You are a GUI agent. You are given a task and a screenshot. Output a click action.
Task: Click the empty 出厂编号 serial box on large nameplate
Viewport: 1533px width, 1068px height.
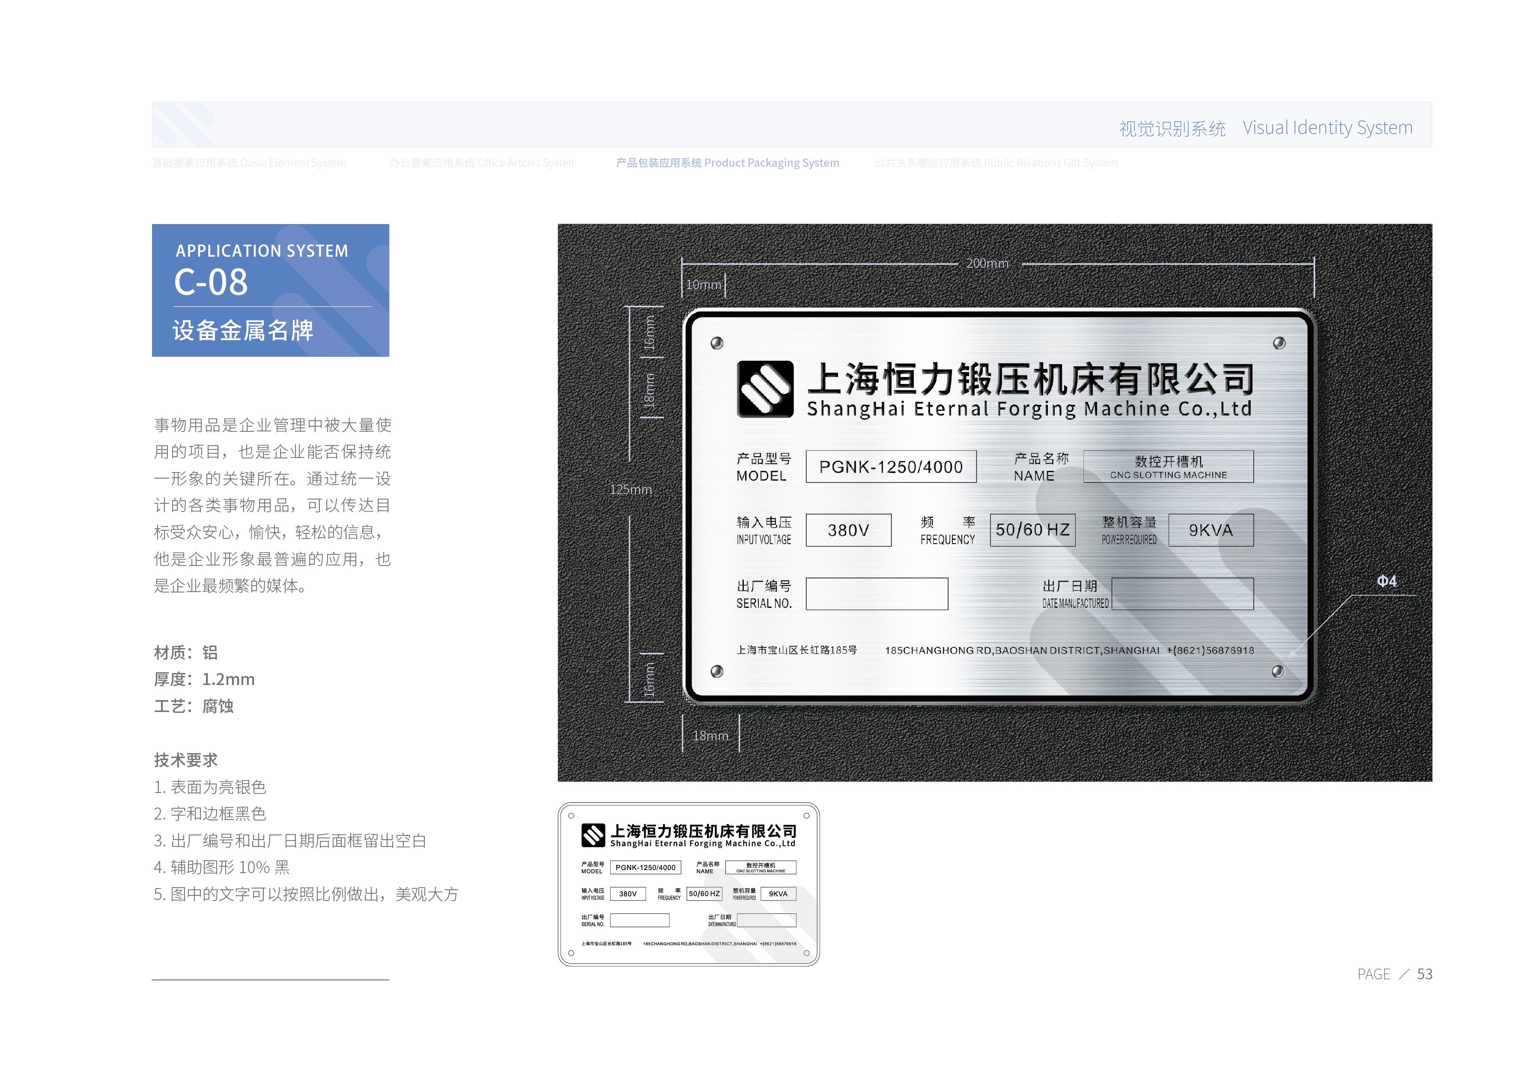(877, 594)
